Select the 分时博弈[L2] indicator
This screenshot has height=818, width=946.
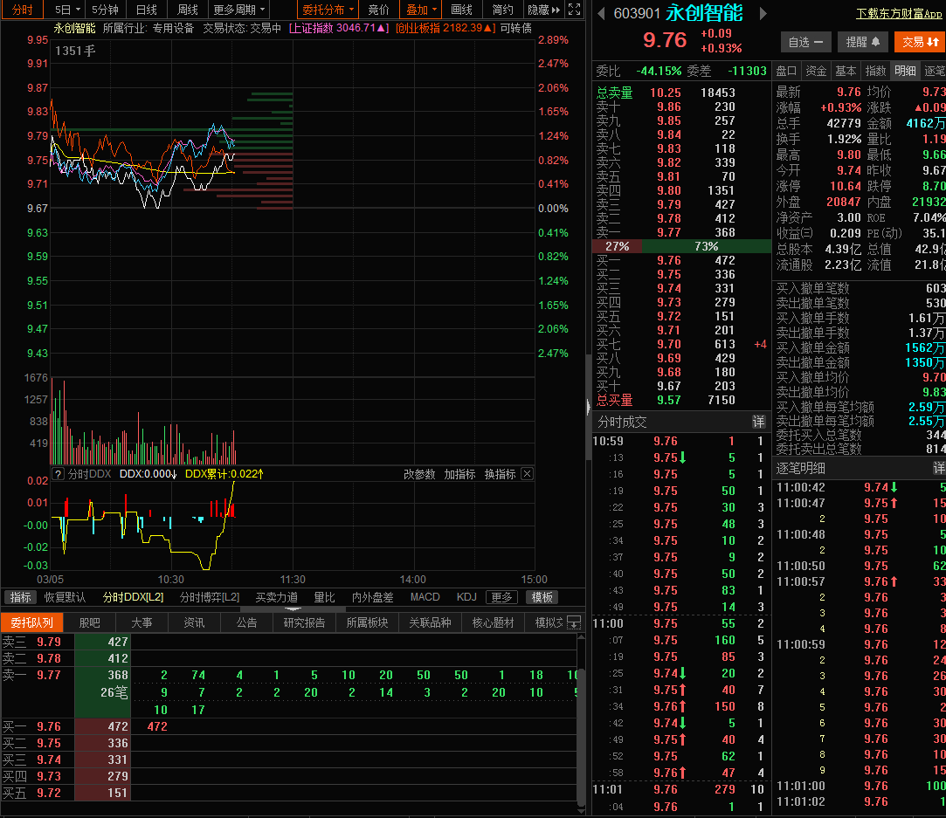pos(210,597)
